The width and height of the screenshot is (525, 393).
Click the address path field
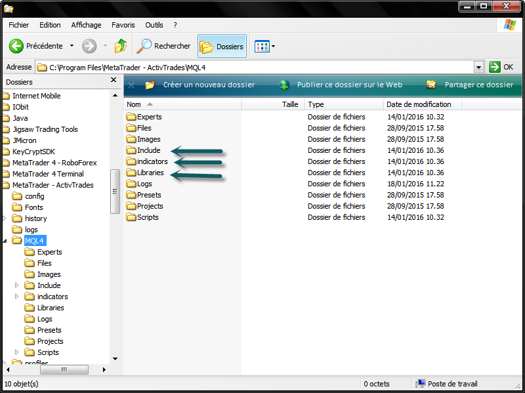click(255, 68)
